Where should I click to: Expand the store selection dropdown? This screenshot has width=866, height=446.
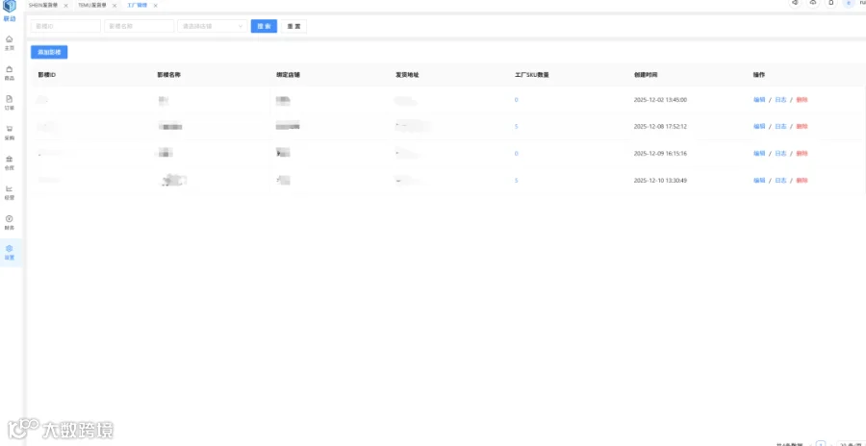[212, 26]
